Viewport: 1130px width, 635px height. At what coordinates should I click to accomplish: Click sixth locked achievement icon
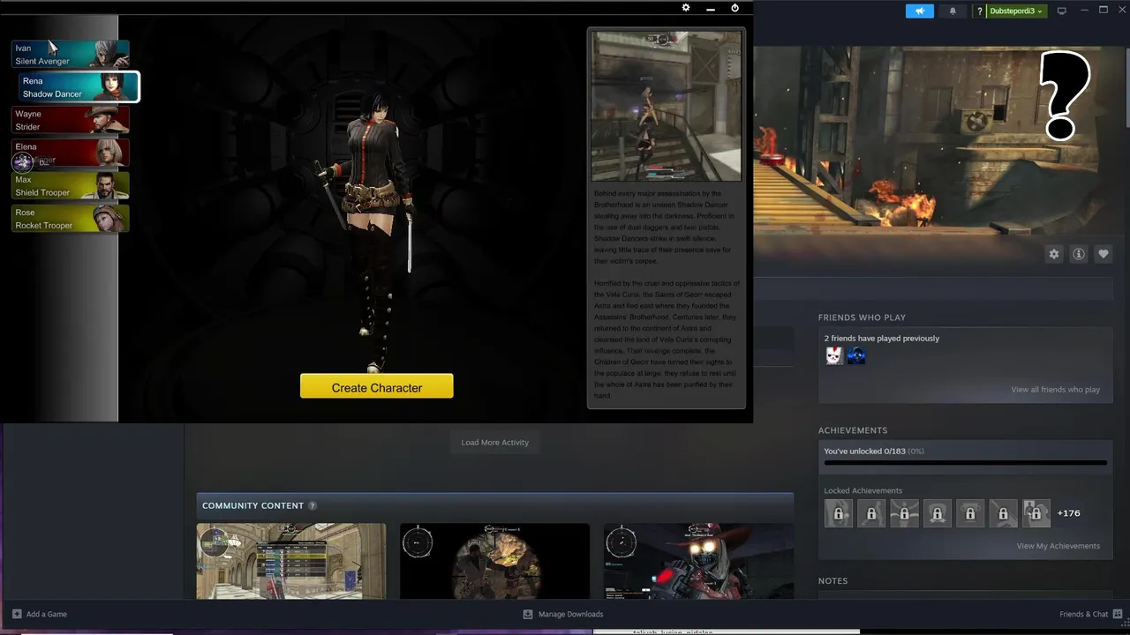click(x=1003, y=513)
